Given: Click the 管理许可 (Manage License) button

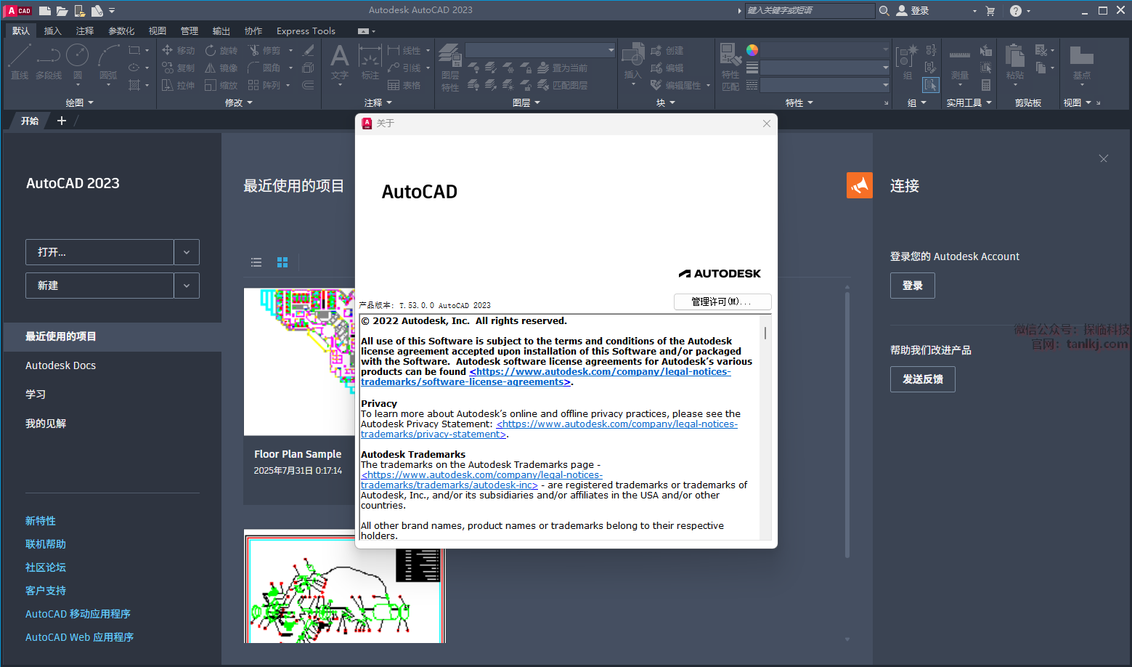Looking at the screenshot, I should (722, 302).
